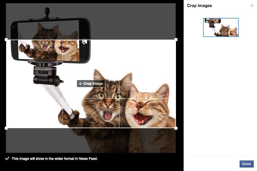
Task: Select the cat selfie thumbnail
Action: pyautogui.click(x=221, y=27)
